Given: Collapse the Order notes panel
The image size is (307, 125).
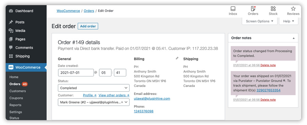Looking at the screenshot, I should (293, 38).
